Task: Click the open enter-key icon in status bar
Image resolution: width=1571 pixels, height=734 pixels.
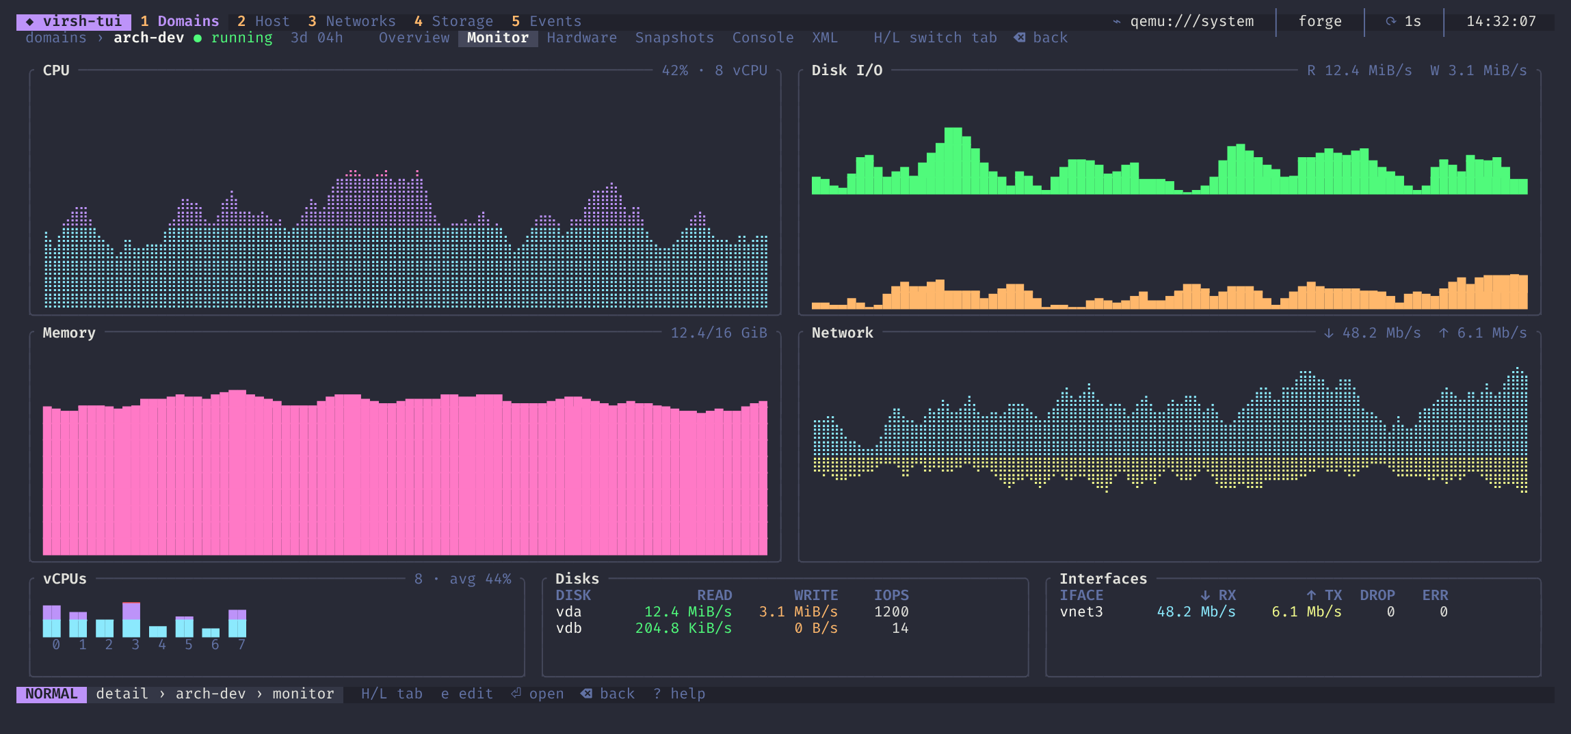Action: tap(516, 693)
